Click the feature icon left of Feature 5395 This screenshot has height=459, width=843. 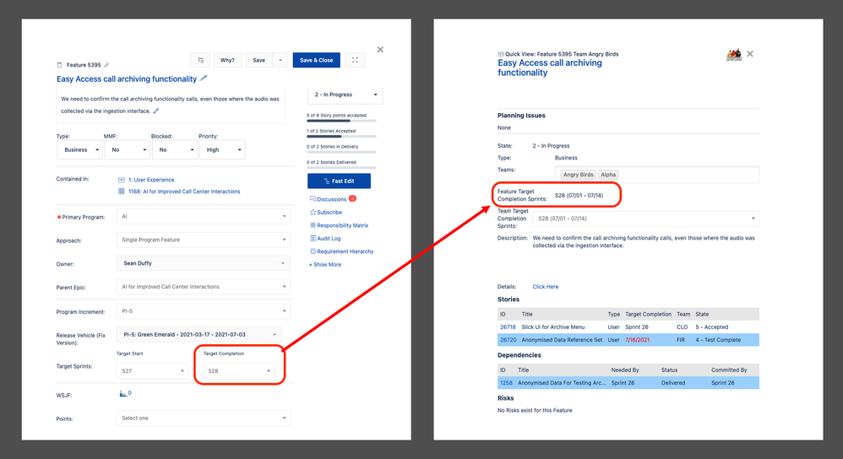(x=60, y=65)
